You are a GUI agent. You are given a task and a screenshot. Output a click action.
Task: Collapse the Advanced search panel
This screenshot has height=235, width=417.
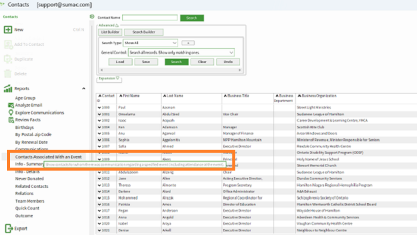(x=117, y=25)
